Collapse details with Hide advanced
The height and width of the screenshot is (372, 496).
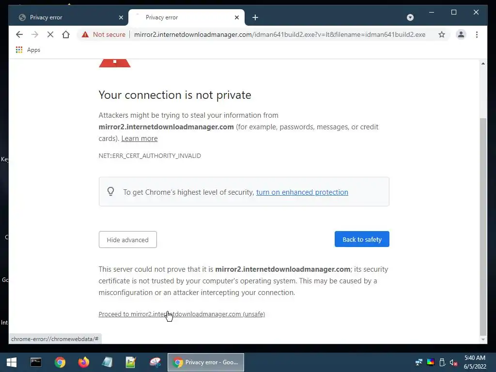point(127,239)
